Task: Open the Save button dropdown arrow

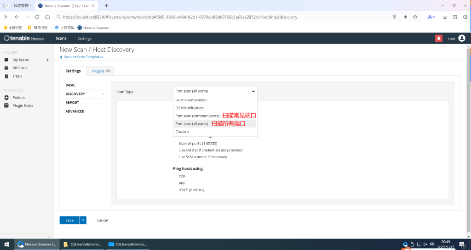Action: click(83, 220)
